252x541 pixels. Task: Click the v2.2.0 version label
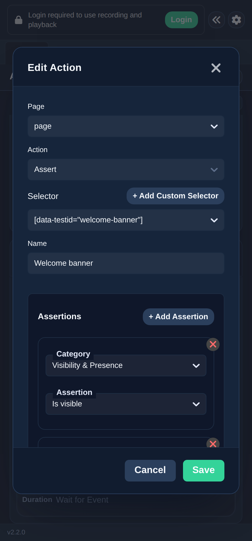(x=16, y=532)
